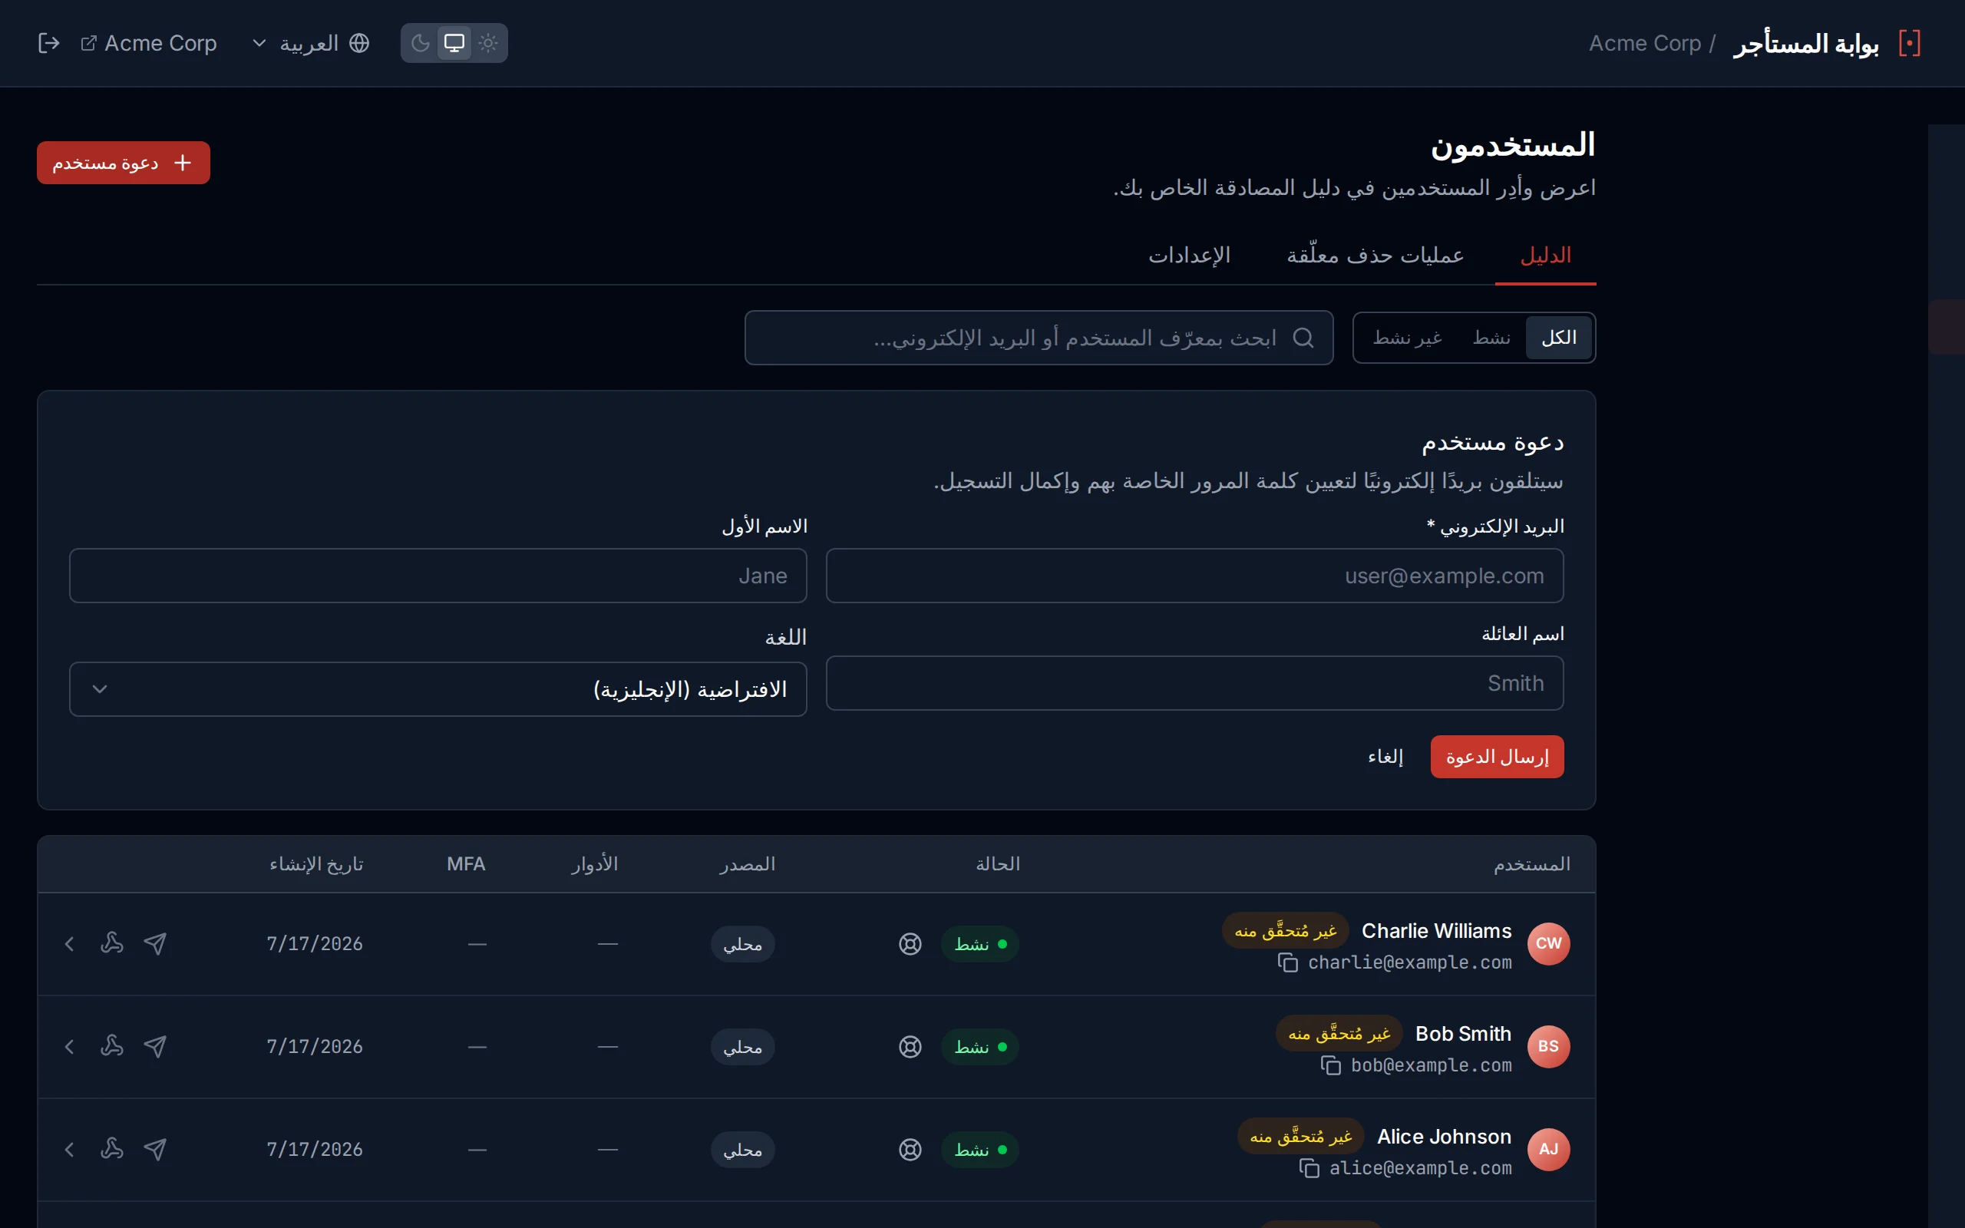Click the تاريخ الإنشاء column header

[317, 864]
